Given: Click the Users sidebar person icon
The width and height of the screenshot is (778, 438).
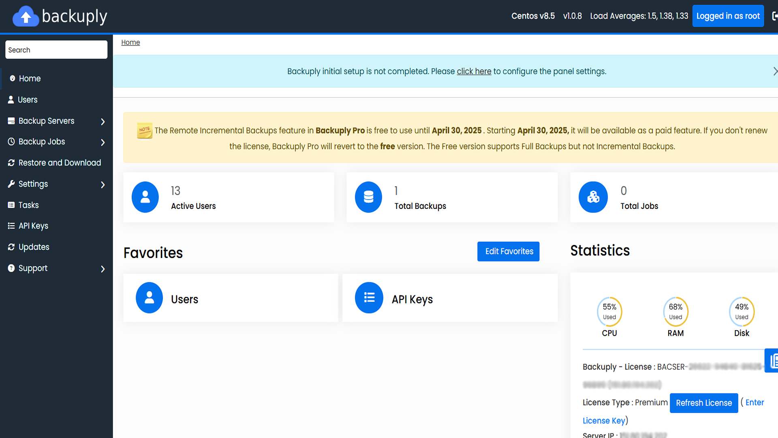Looking at the screenshot, I should pos(11,99).
